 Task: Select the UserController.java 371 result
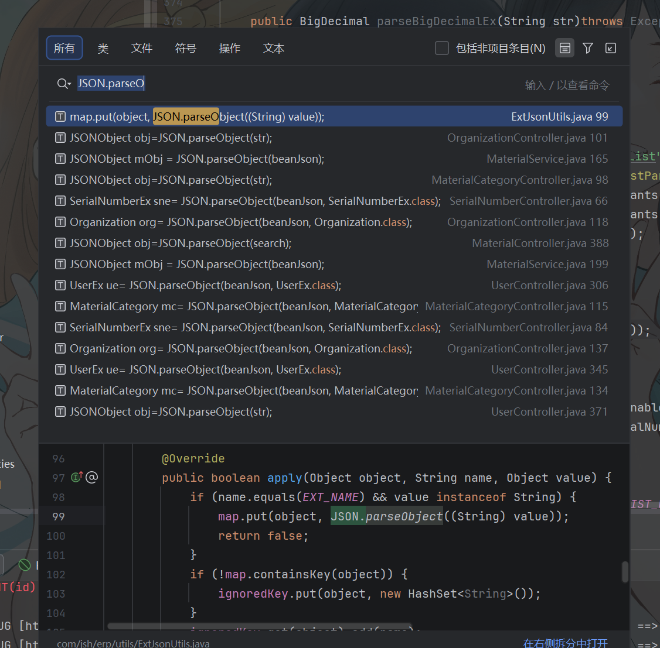point(334,412)
